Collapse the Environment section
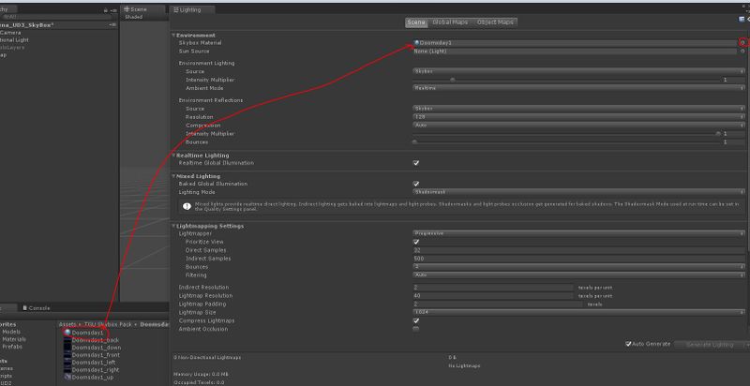Viewport: 750px width, 386px height. point(173,35)
